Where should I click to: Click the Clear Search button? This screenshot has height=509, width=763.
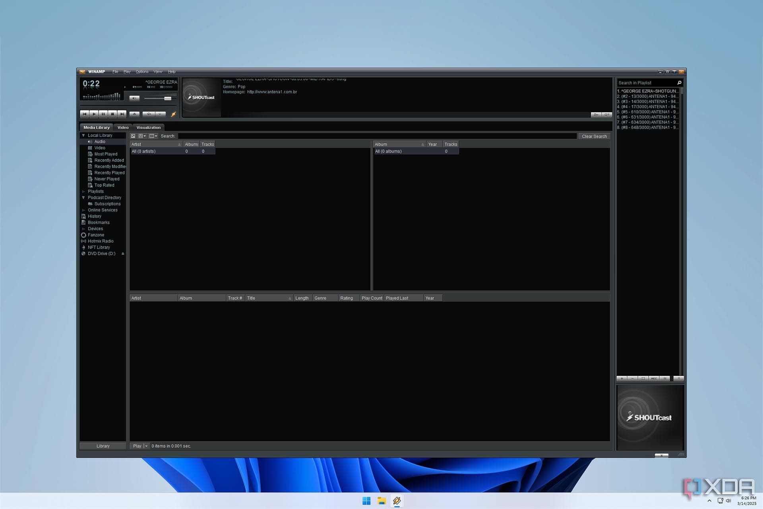(x=594, y=136)
